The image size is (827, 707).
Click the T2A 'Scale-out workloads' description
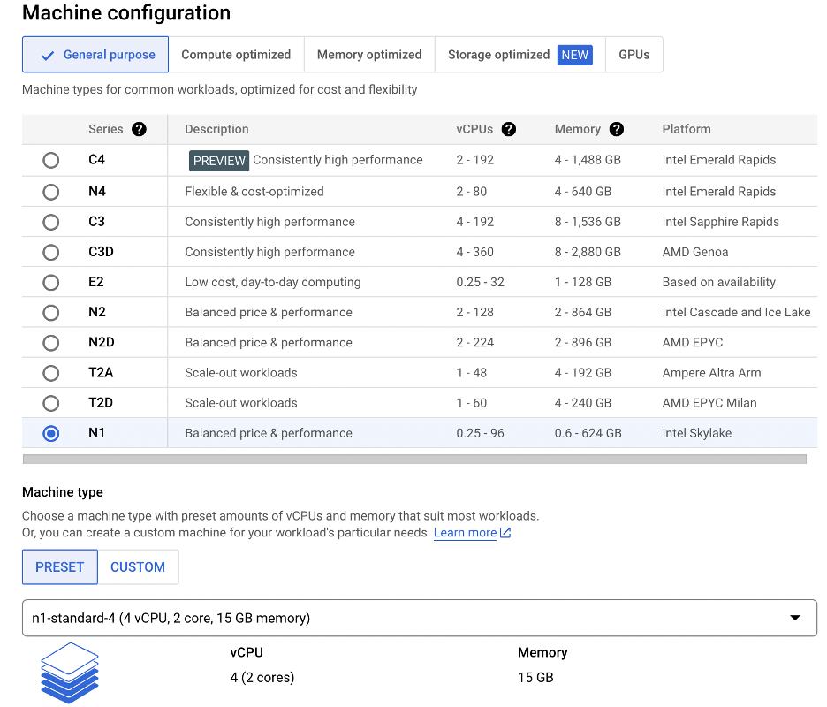point(241,373)
